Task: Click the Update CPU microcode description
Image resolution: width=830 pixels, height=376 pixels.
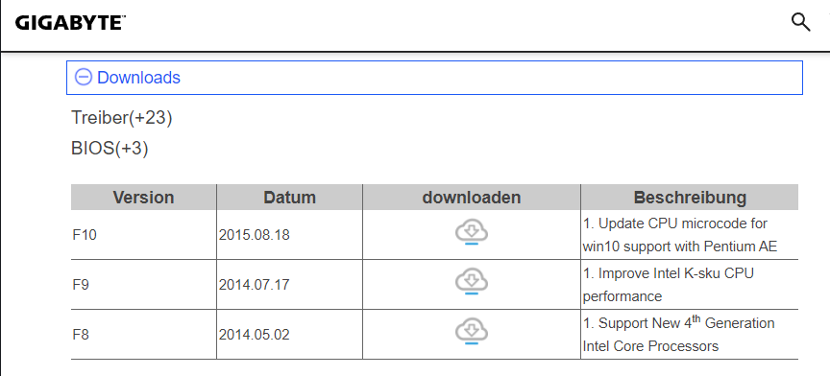Action: point(680,235)
